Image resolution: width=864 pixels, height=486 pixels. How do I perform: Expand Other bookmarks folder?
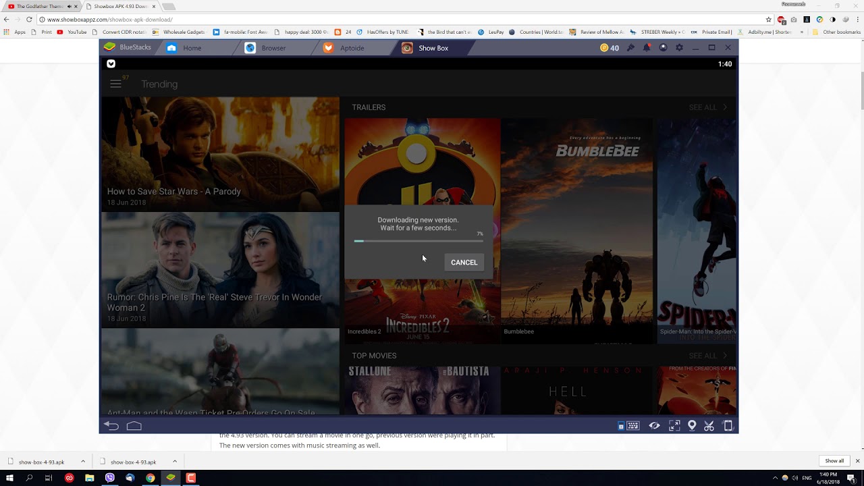click(x=836, y=32)
